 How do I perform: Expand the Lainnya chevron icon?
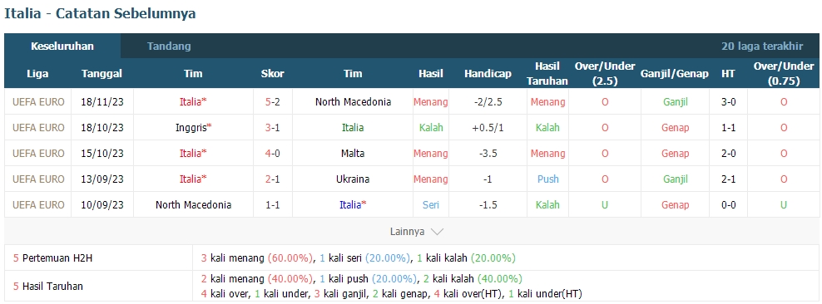pos(437,231)
